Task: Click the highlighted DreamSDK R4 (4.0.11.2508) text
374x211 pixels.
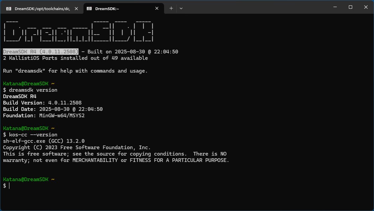Action: [x=41, y=52]
